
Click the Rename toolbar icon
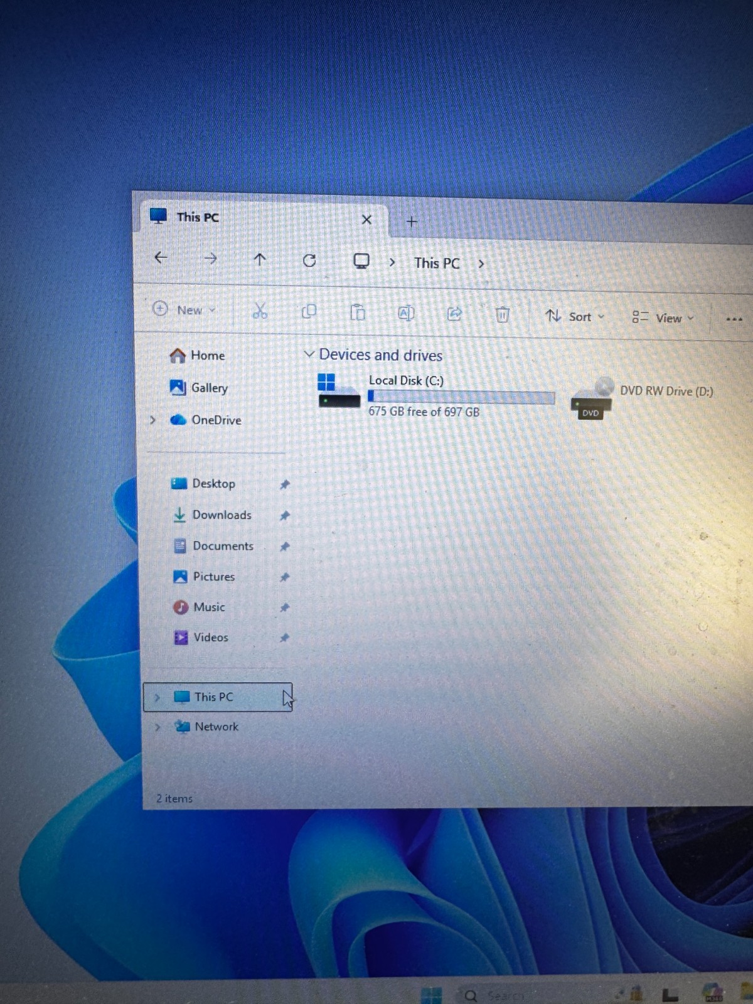pyautogui.click(x=406, y=312)
